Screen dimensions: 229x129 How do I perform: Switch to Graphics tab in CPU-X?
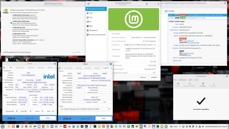pos(106,68)
